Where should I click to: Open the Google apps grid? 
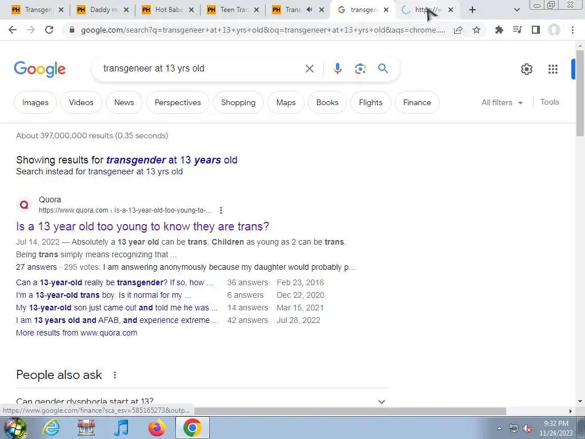click(553, 69)
